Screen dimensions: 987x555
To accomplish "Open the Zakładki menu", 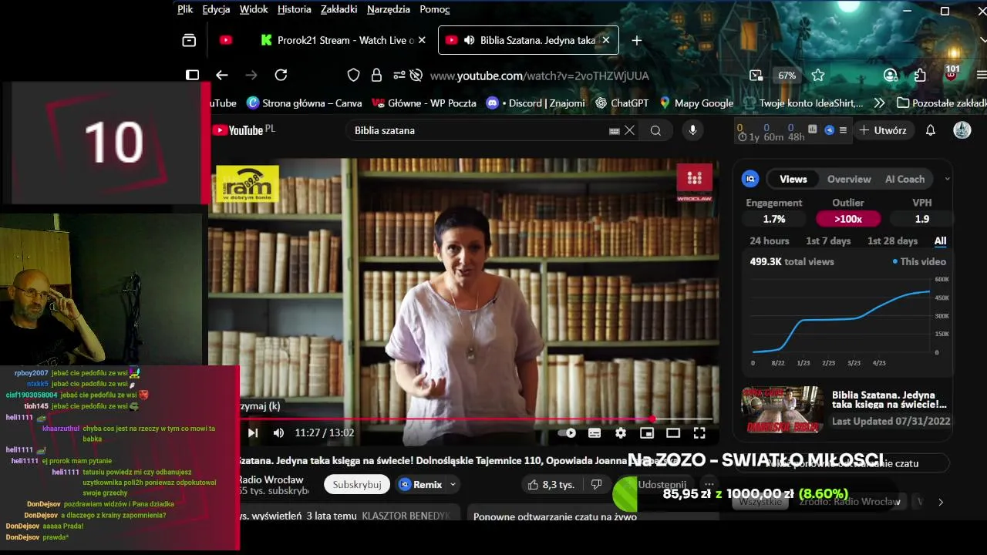I will pyautogui.click(x=339, y=9).
